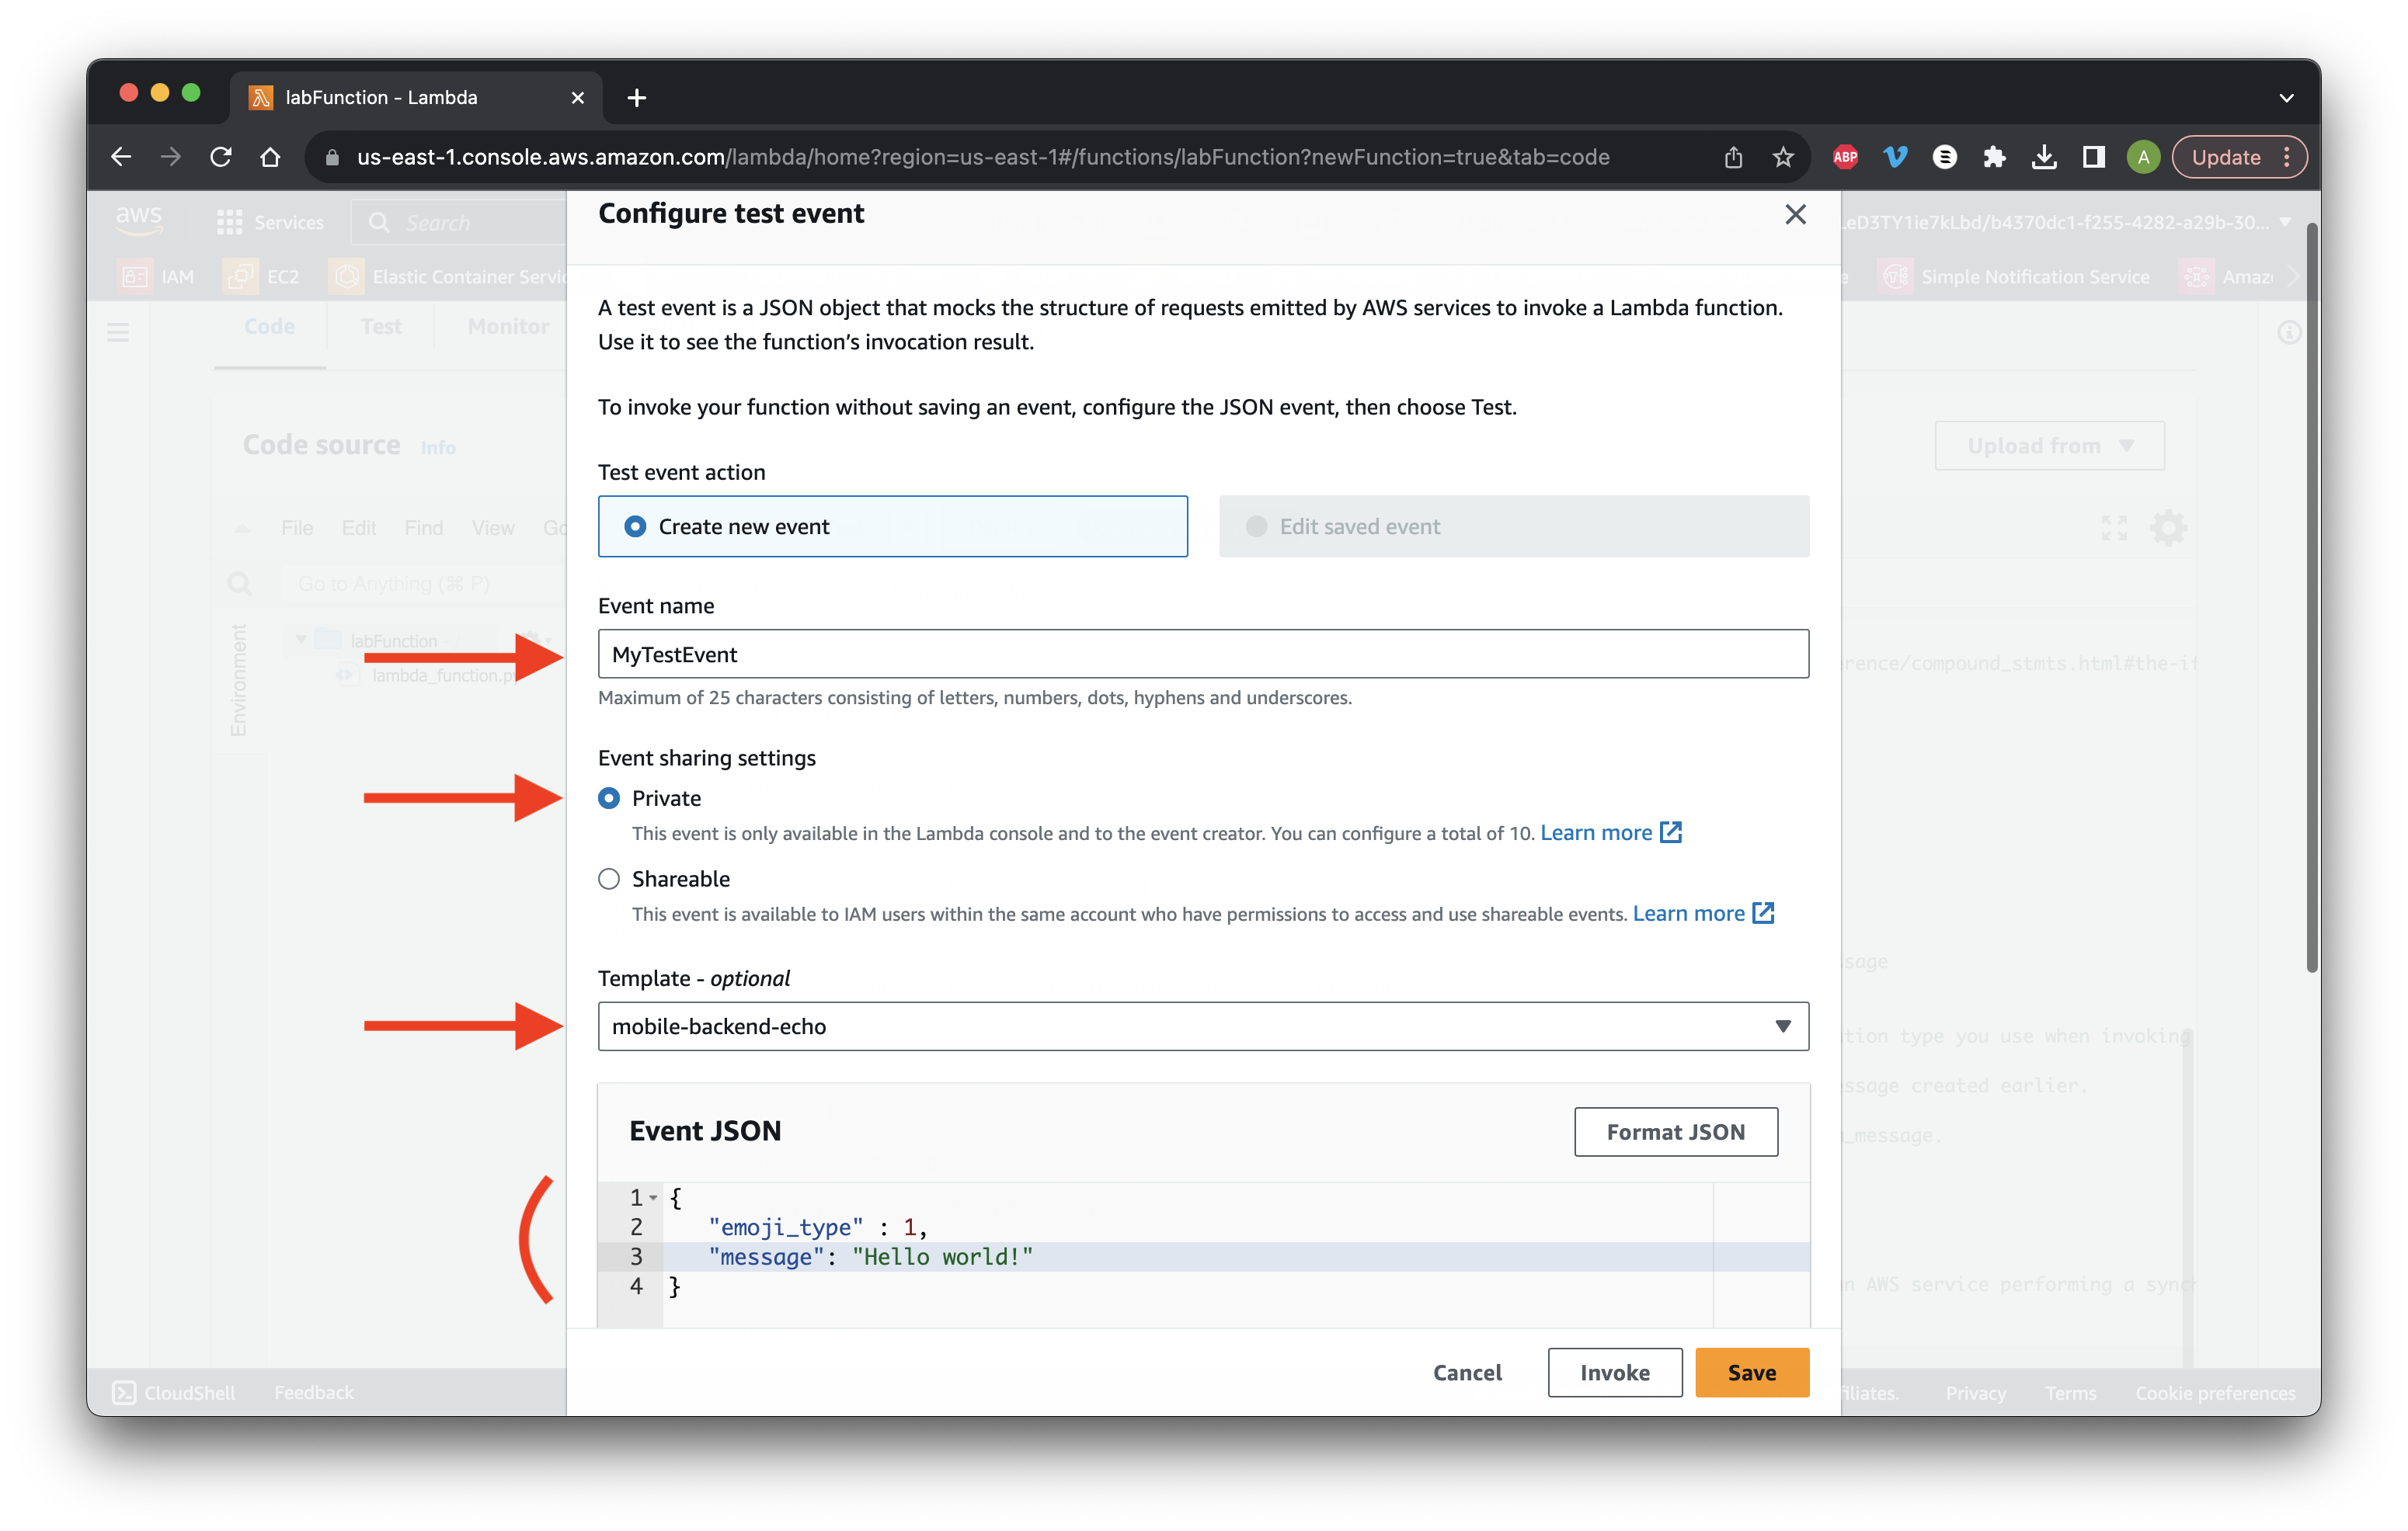Viewport: 2408px width, 1531px height.
Task: Open EC2 service shortcut
Action: pos(262,277)
